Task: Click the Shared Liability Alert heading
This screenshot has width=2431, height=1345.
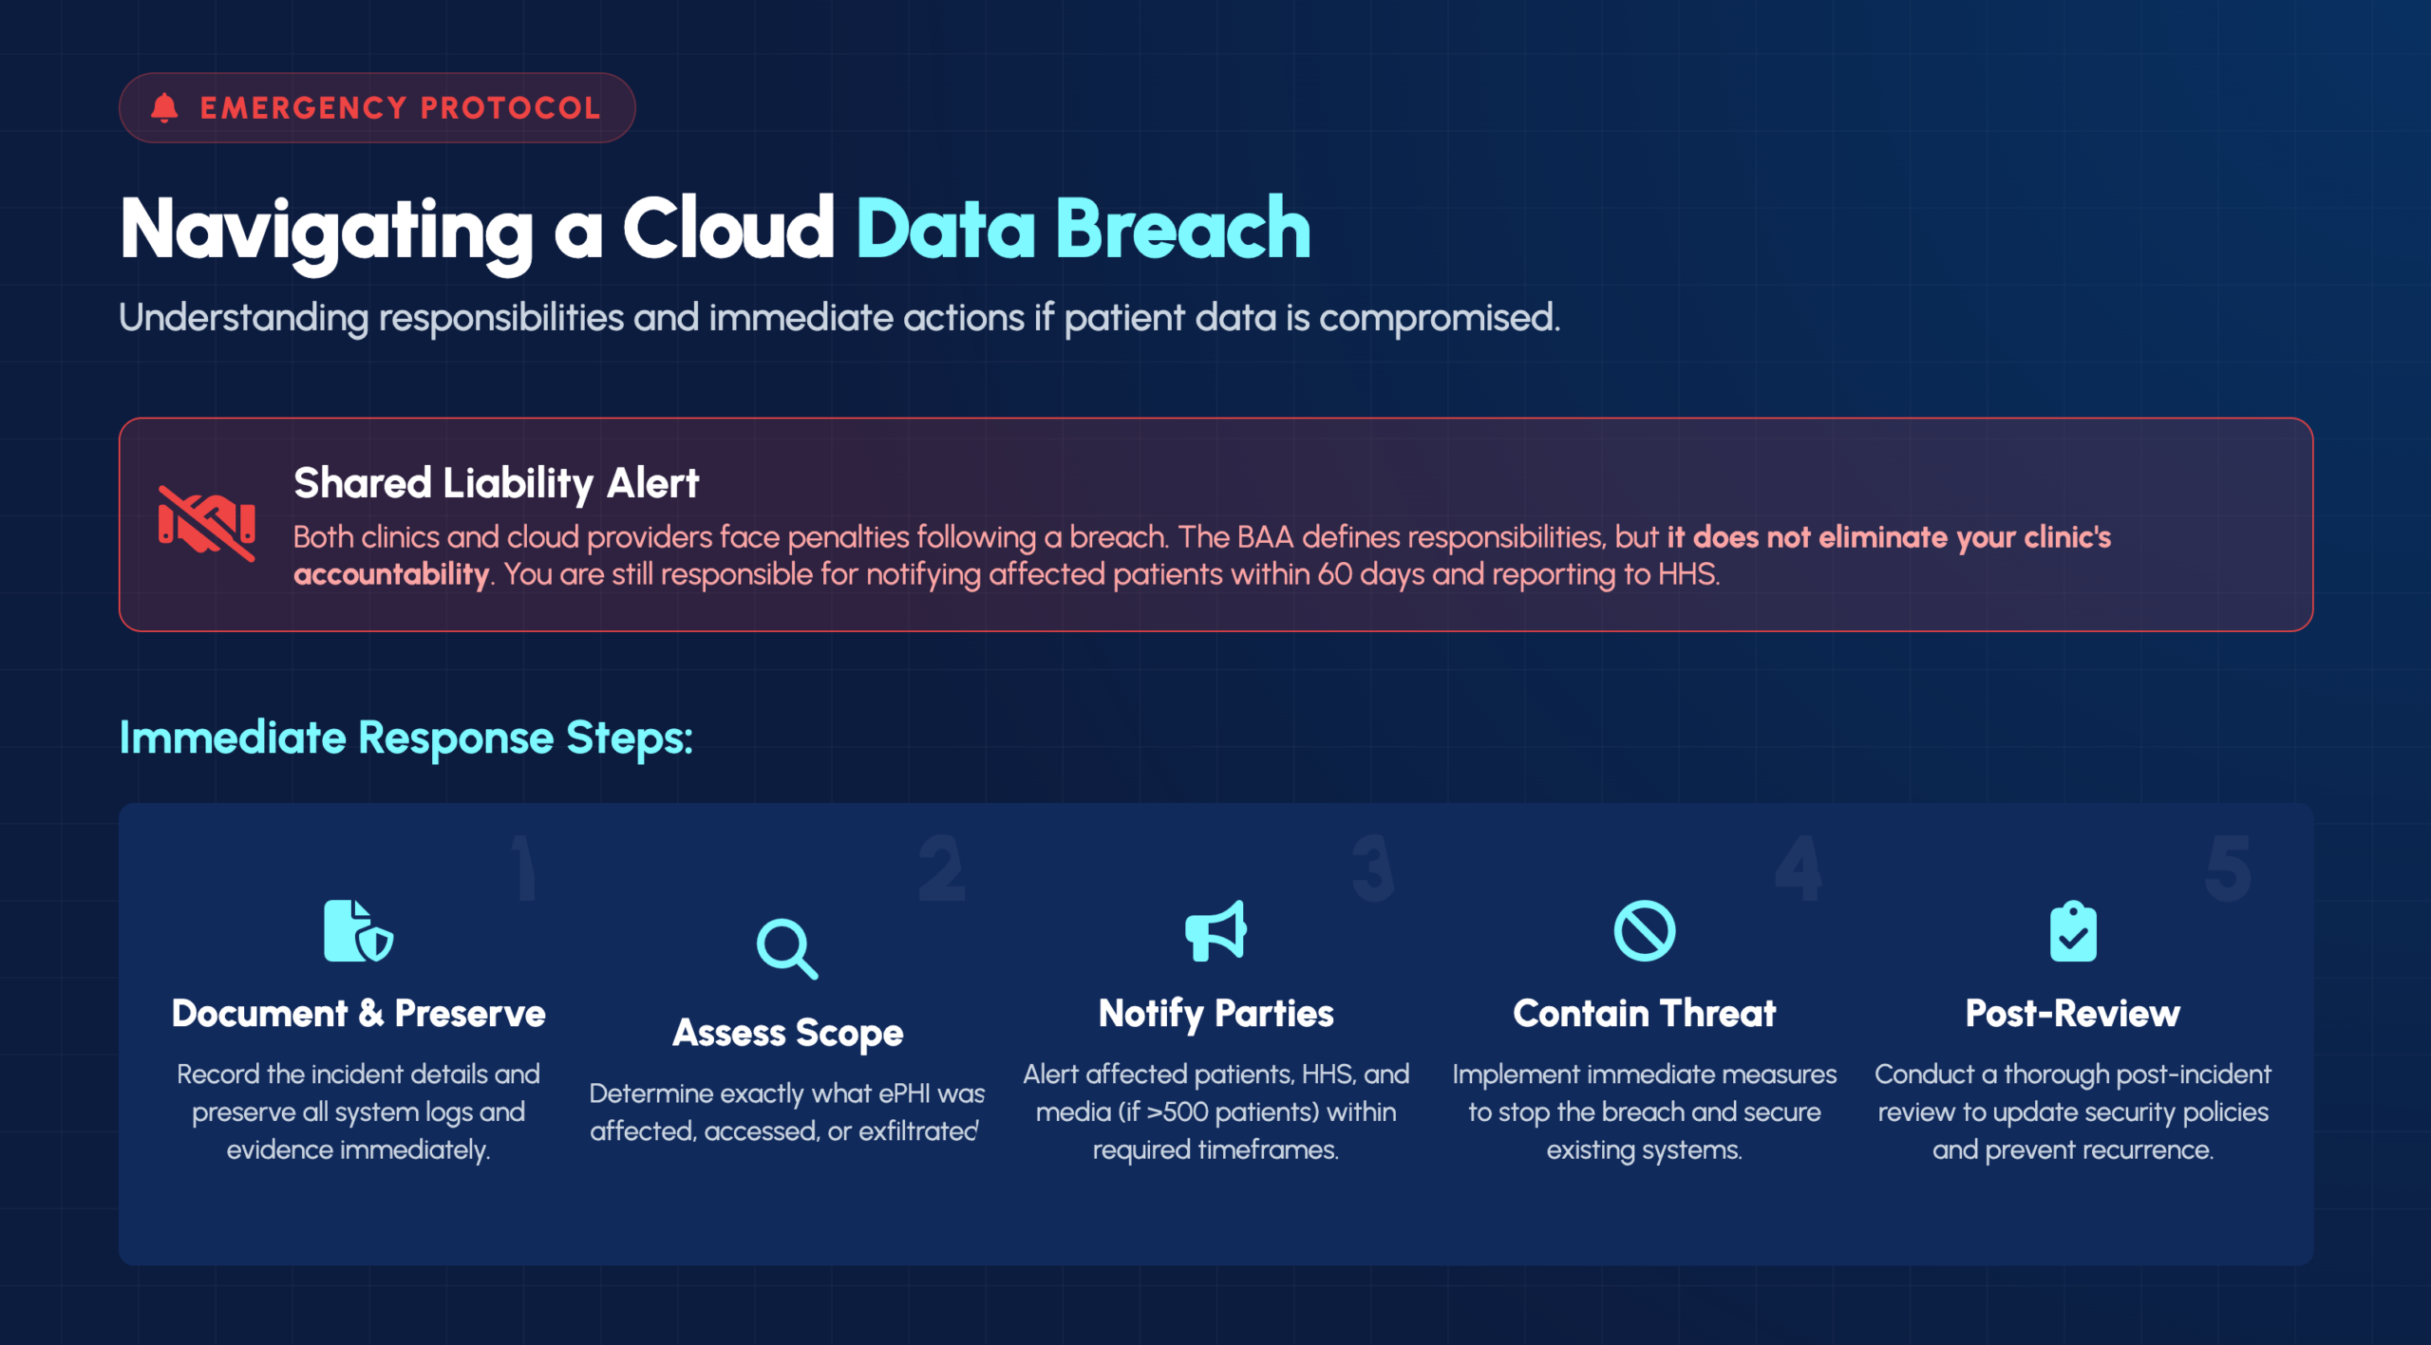Action: 496,483
